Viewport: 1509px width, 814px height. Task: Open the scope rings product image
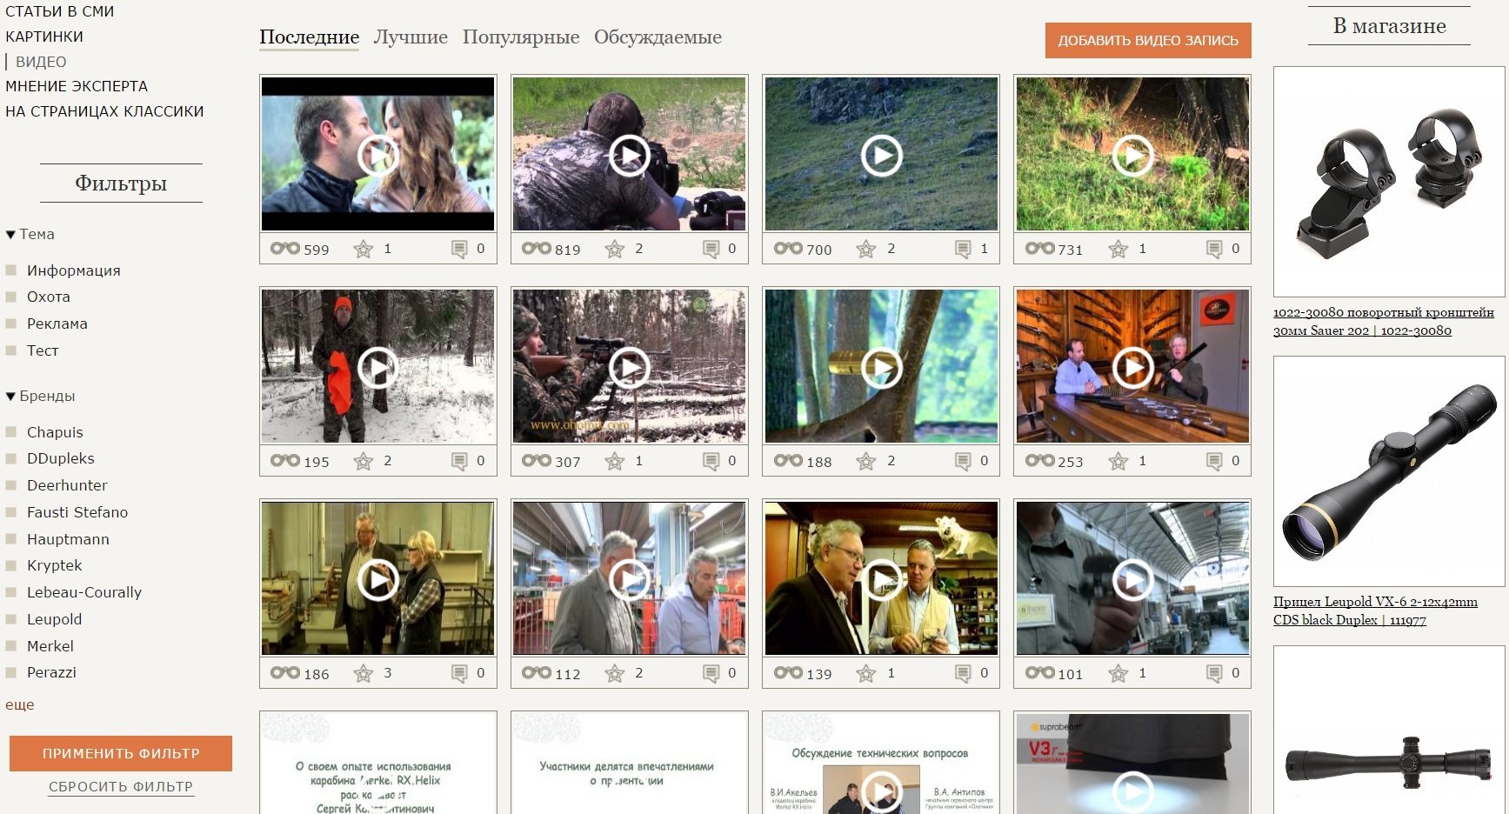point(1389,182)
